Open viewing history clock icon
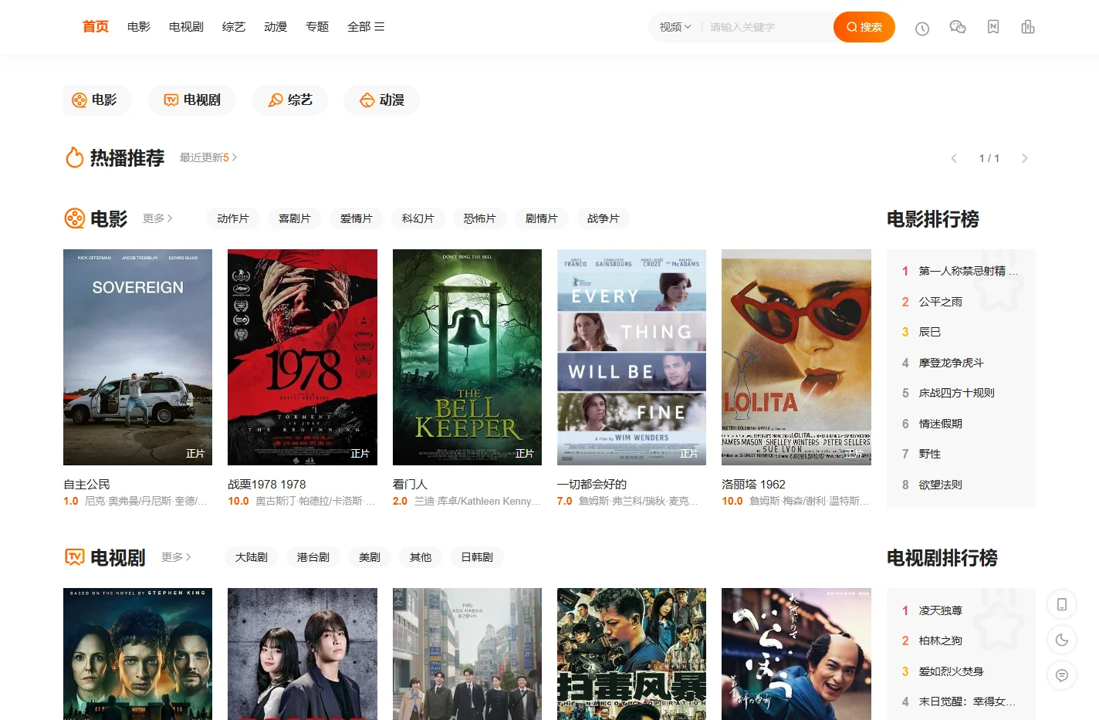The width and height of the screenshot is (1099, 720). point(922,29)
